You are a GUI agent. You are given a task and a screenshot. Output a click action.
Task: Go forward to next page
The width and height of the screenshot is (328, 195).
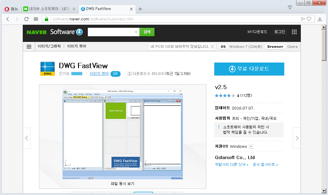click(x=17, y=19)
